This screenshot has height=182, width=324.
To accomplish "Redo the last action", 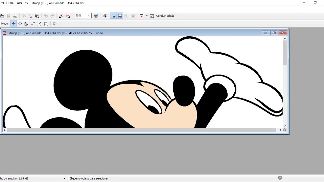I will (x=52, y=16).
